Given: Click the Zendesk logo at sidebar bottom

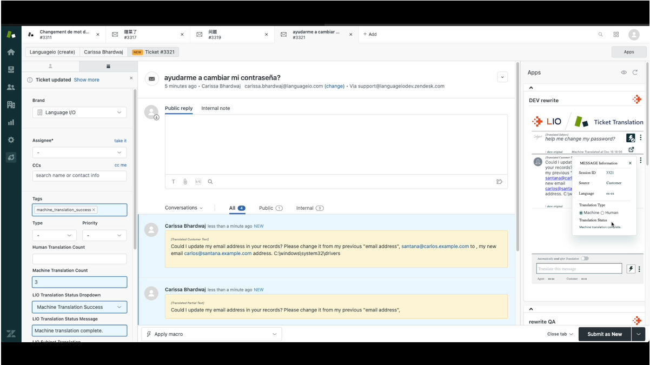Looking at the screenshot, I should tap(11, 334).
